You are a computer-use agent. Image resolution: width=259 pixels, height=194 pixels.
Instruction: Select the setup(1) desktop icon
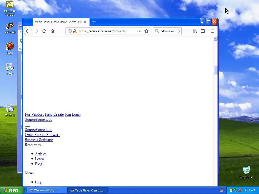tap(10, 110)
